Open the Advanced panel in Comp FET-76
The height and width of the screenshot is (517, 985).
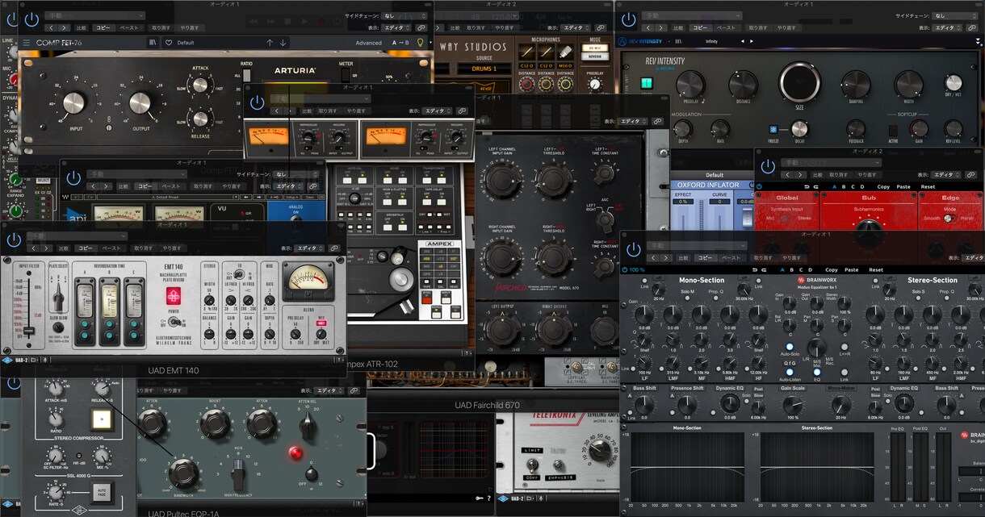click(x=368, y=43)
